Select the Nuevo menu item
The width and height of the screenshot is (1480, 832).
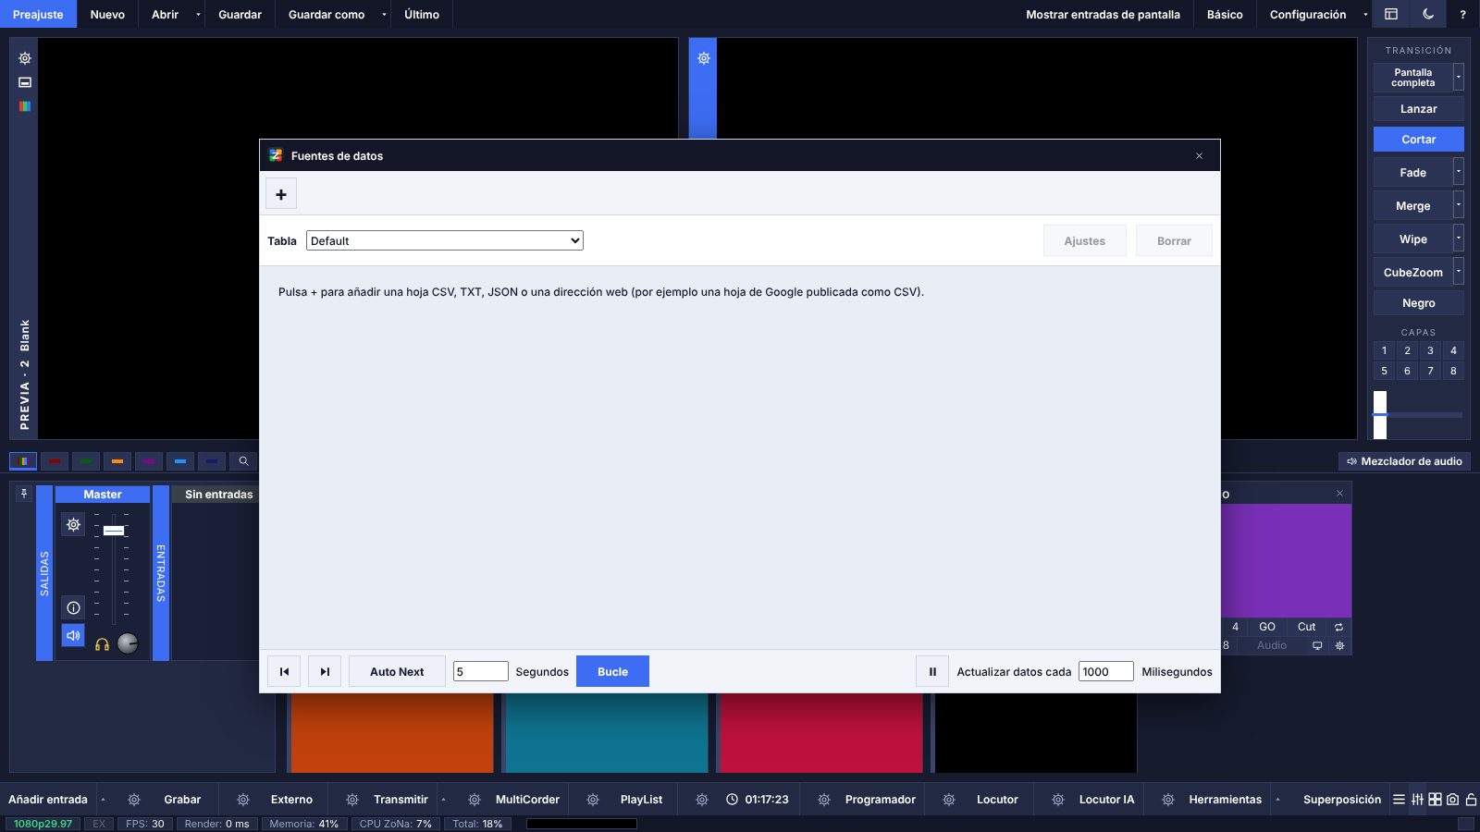point(107,14)
